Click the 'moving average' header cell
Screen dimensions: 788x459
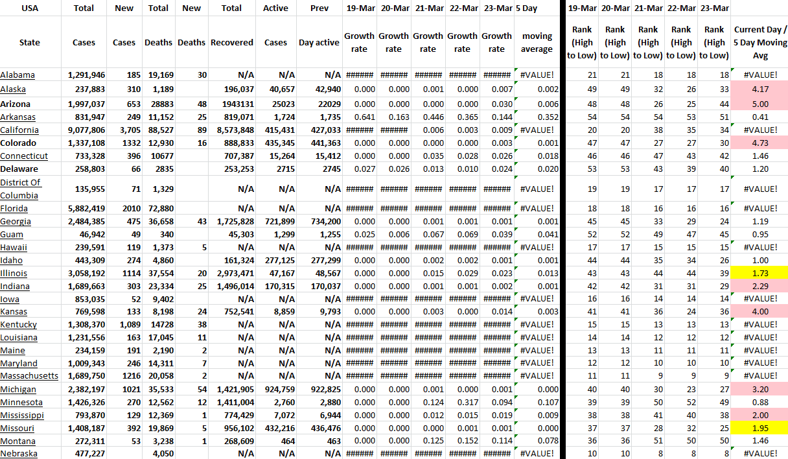(x=537, y=42)
